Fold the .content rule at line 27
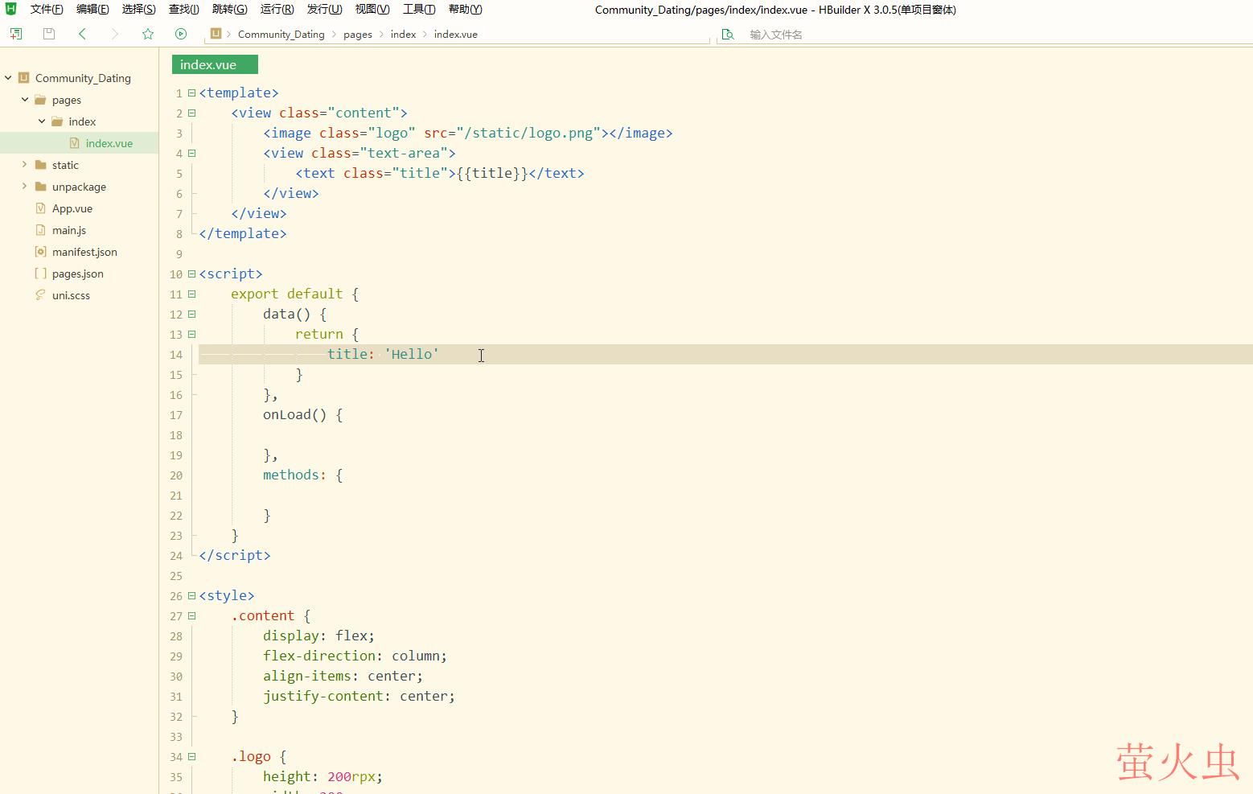The height and width of the screenshot is (794, 1253). click(x=192, y=615)
